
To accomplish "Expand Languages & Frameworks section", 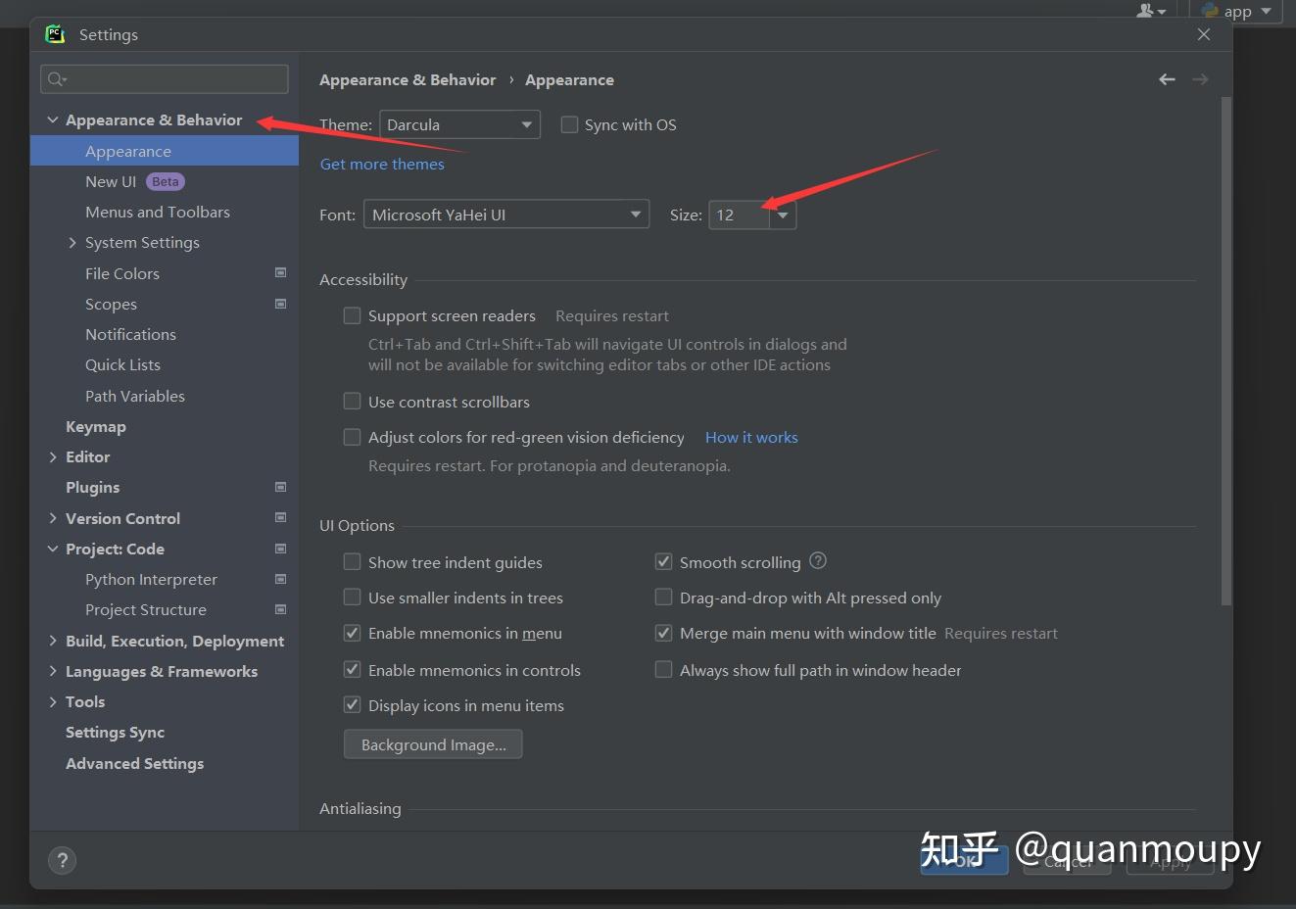I will click(53, 671).
